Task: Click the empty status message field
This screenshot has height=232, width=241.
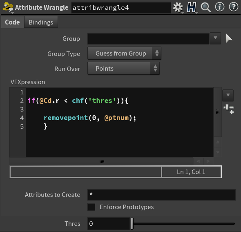Action: 86,172
